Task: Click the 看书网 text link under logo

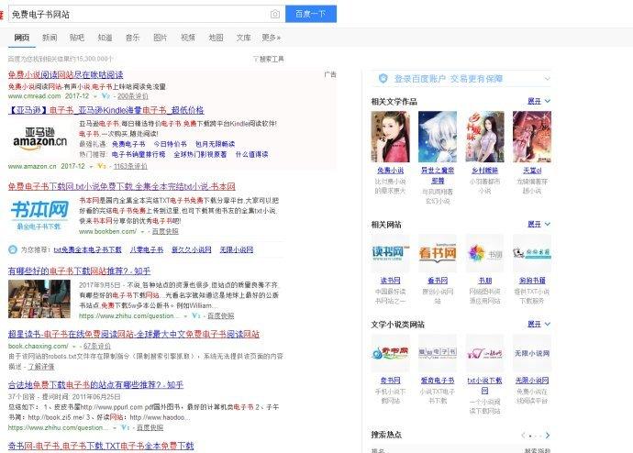Action: (x=438, y=281)
